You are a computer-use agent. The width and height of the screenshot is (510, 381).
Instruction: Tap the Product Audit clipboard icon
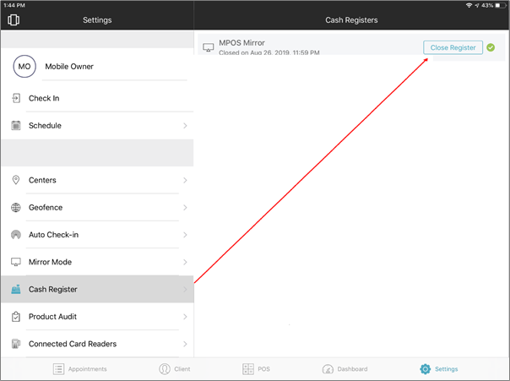pyautogui.click(x=15, y=317)
